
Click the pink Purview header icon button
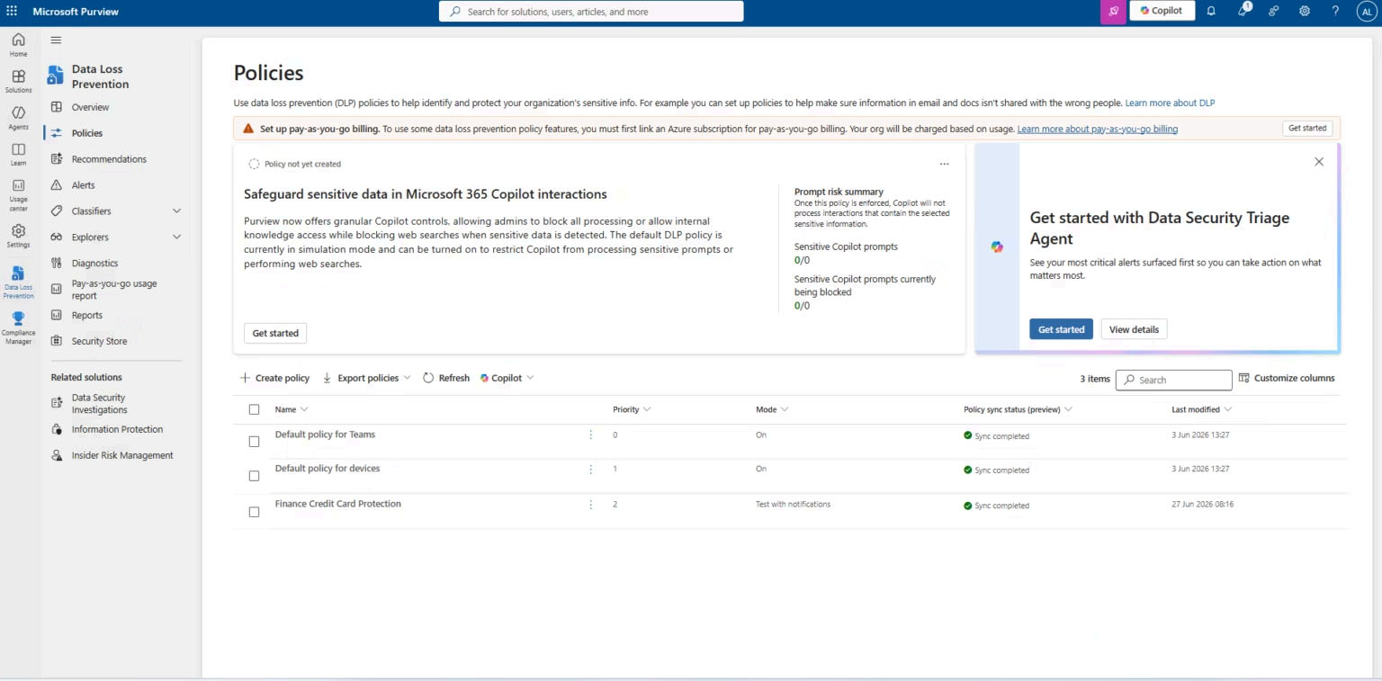click(1113, 12)
